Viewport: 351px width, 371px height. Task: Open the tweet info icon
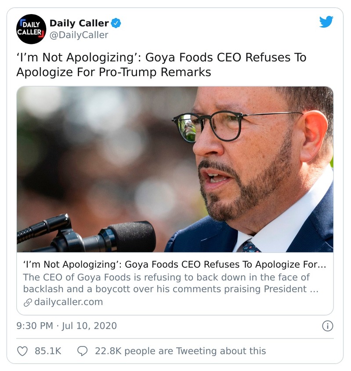click(x=327, y=326)
